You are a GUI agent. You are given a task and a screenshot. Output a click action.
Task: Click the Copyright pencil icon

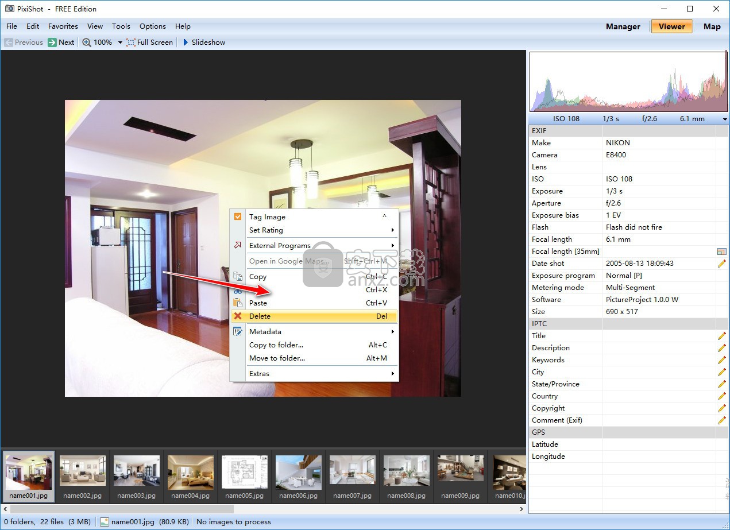tap(722, 408)
